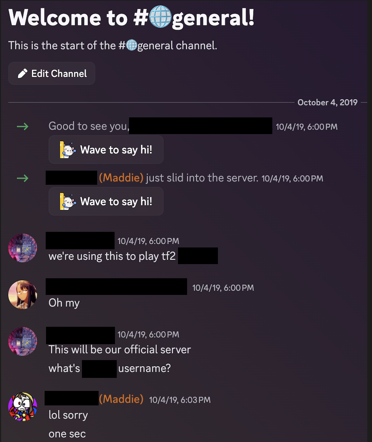Open the cartoon avatar beside 'lol sorry'
Screen dimensions: 372x442
click(x=23, y=406)
